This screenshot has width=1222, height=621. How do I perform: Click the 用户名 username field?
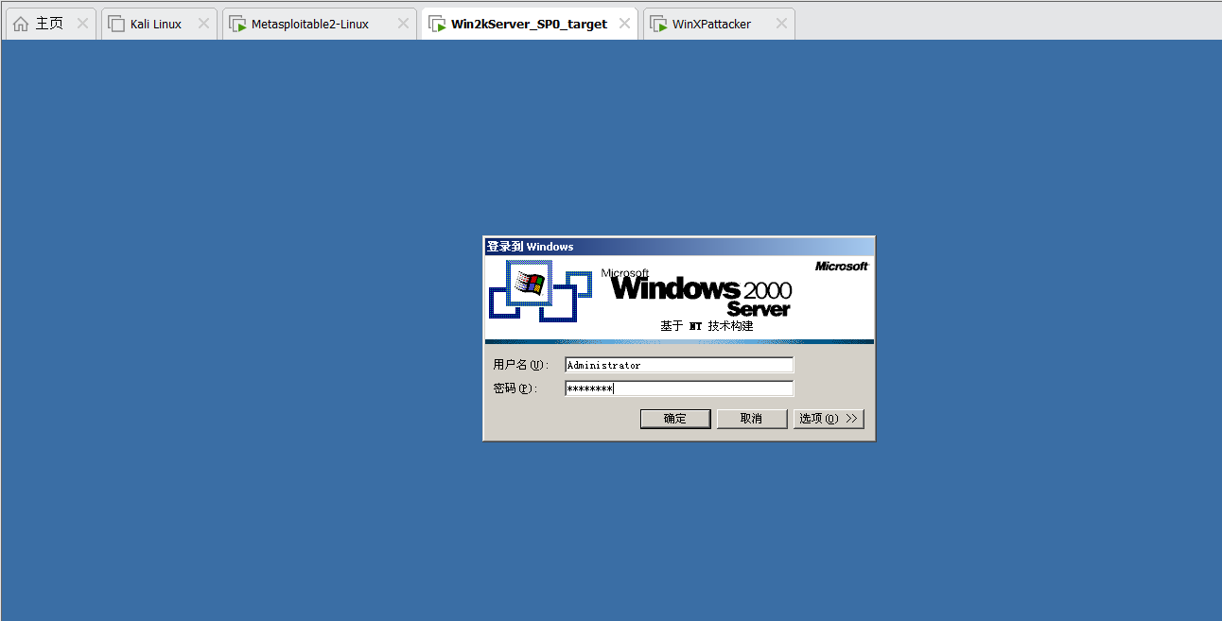(679, 365)
